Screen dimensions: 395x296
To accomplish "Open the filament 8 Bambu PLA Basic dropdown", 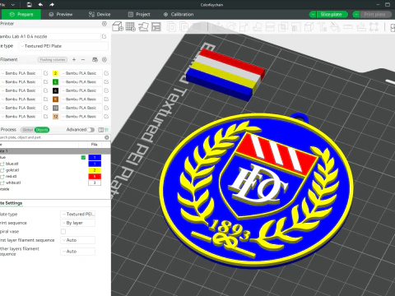I will 81,99.
